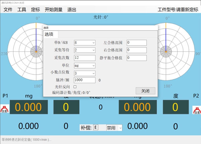The width and height of the screenshot is (201, 144).
Task: Click the 采集次数 input field
Action: tap(84, 58)
